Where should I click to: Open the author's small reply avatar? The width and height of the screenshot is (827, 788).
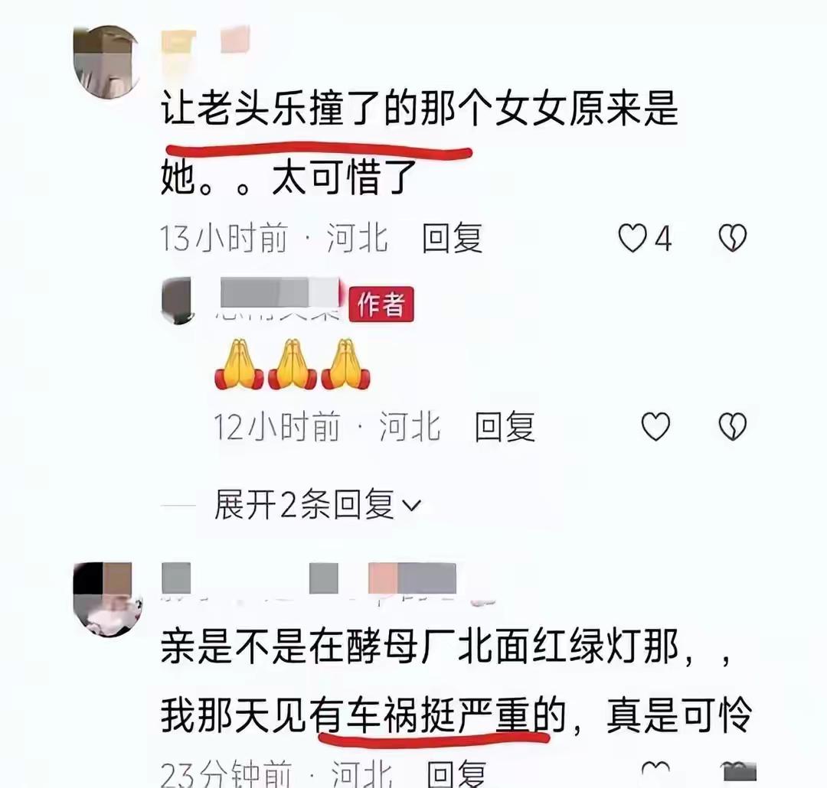[177, 300]
